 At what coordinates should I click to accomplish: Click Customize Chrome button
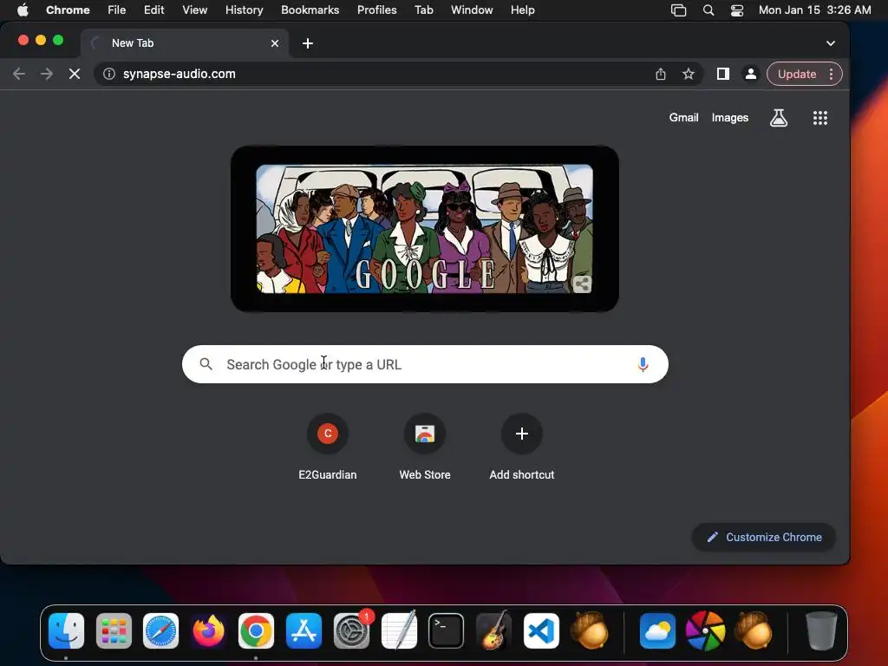(x=764, y=537)
